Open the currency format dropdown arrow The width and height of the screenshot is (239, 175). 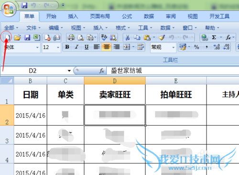click(x=189, y=47)
